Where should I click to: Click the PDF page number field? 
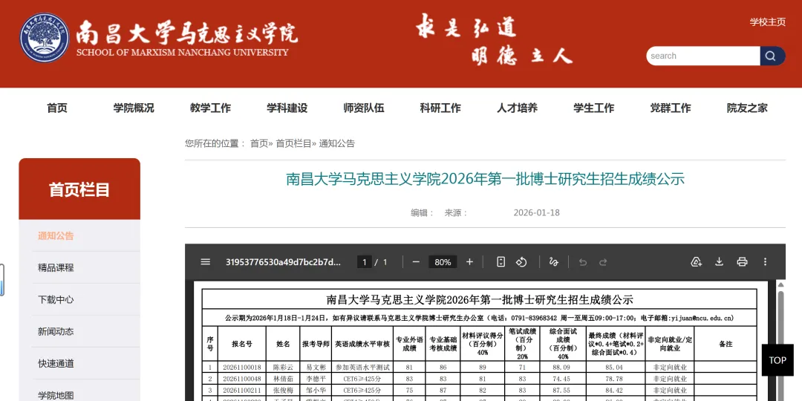[364, 262]
